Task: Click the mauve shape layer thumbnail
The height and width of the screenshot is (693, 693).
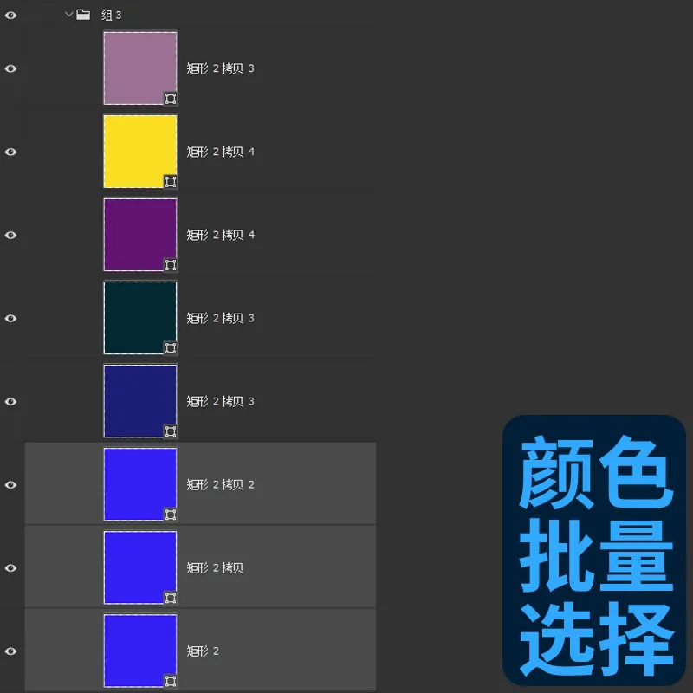Action: click(x=139, y=68)
